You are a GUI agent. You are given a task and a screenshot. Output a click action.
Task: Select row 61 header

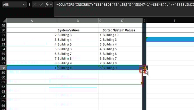3,82
